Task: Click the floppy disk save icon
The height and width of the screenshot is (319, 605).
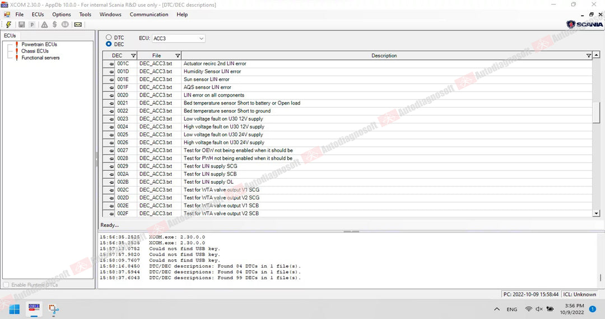Action: point(22,25)
